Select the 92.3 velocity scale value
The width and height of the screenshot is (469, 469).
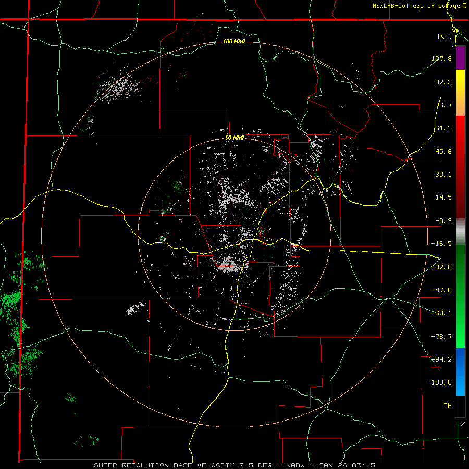pyautogui.click(x=443, y=82)
